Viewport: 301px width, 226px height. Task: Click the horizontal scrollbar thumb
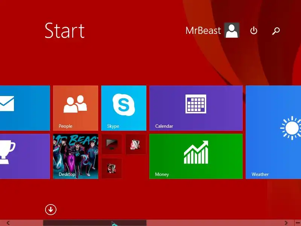(95, 223)
